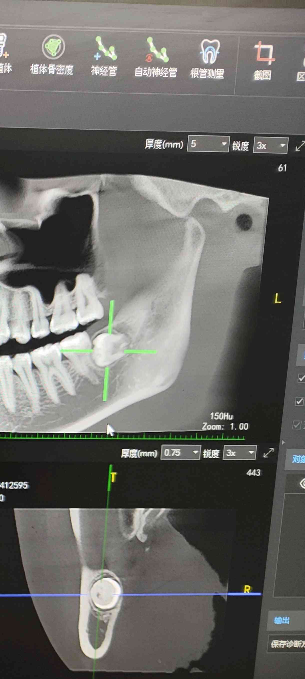Click the 输出 output button
The image size is (305, 679).
coord(282,620)
